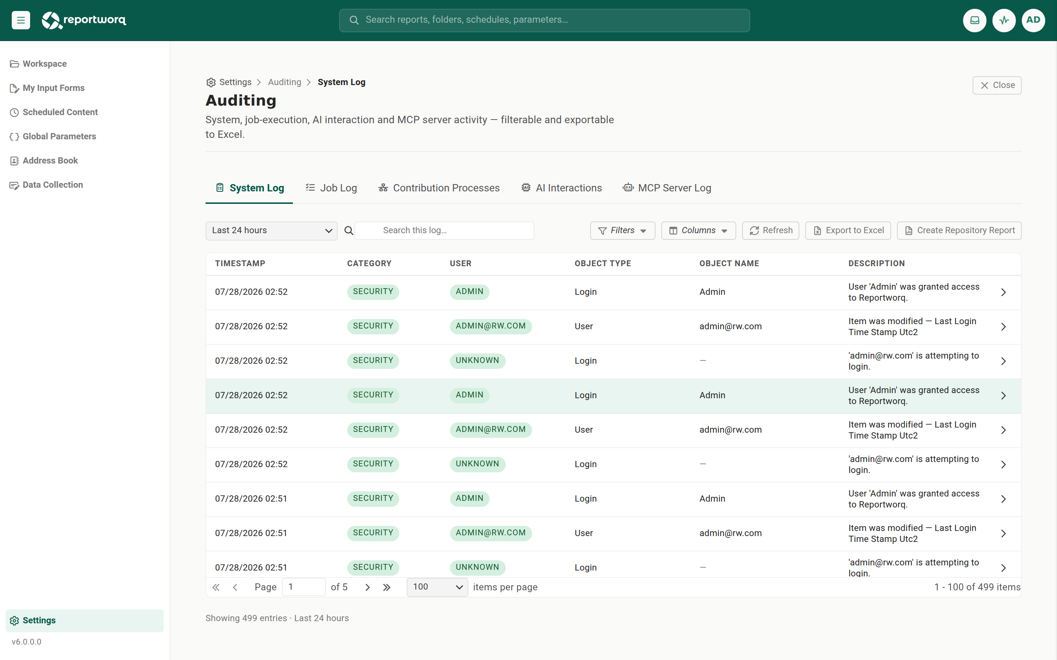The image size is (1057, 660).
Task: Expand 02:51 Item was modified entry
Action: [x=1003, y=534]
